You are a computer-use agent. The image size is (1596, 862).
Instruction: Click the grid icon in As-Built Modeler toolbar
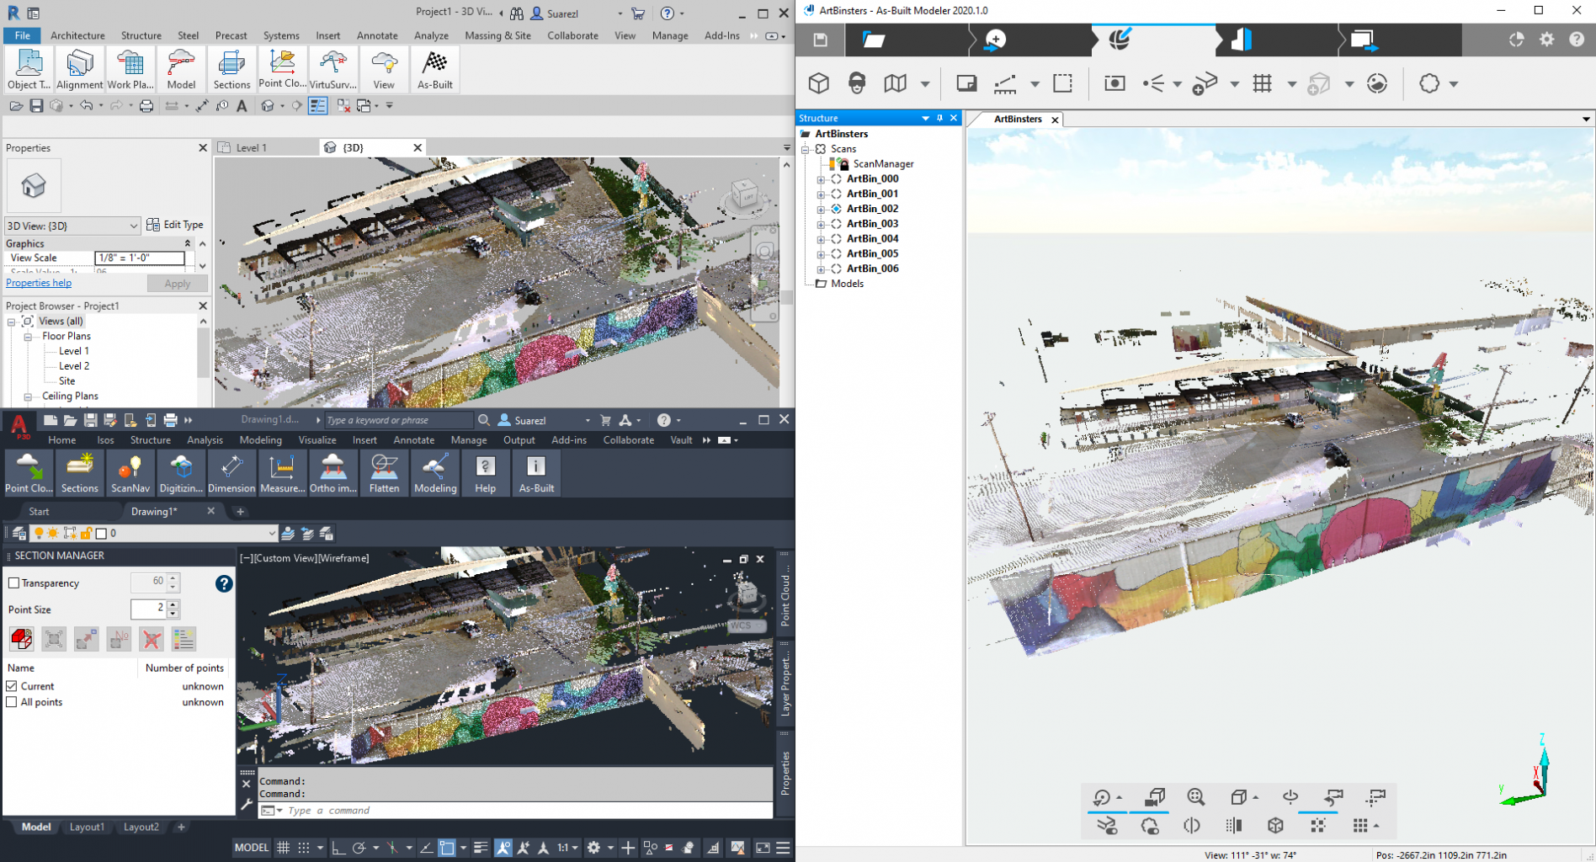(x=1262, y=82)
